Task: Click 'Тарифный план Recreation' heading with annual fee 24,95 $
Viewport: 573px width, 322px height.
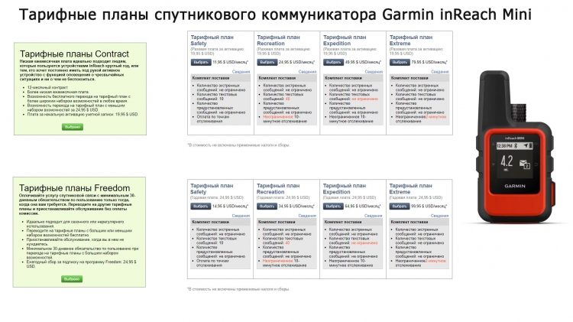Action: coord(278,189)
